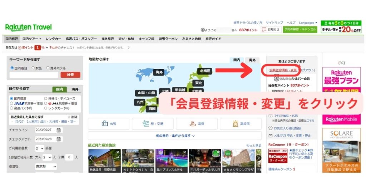
Task: Click 会員登録情報・変更 link
Action: click(283, 70)
